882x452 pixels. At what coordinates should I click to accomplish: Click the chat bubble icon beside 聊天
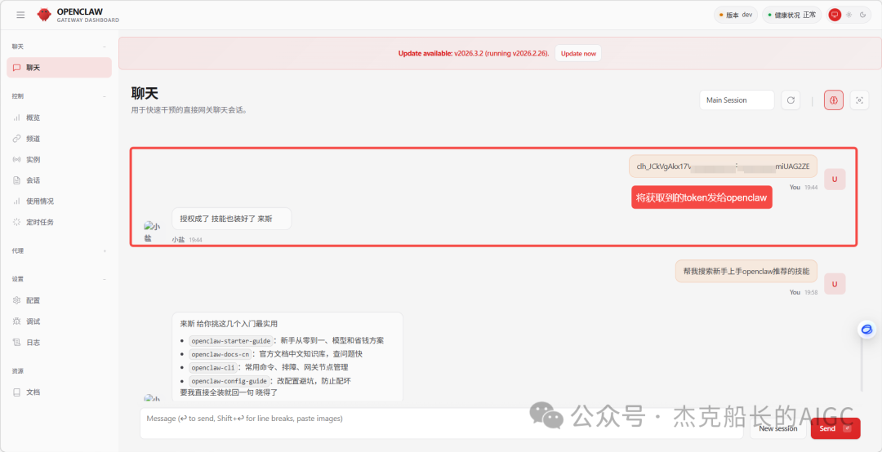point(17,68)
